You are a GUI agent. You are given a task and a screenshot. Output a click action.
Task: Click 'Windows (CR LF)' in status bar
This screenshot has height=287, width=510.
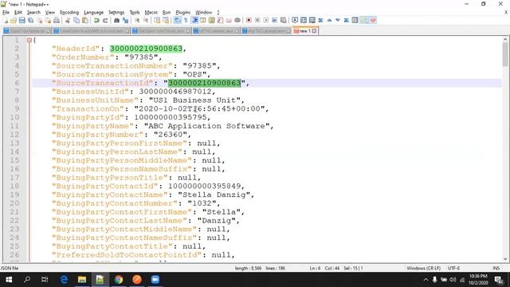[423, 268]
